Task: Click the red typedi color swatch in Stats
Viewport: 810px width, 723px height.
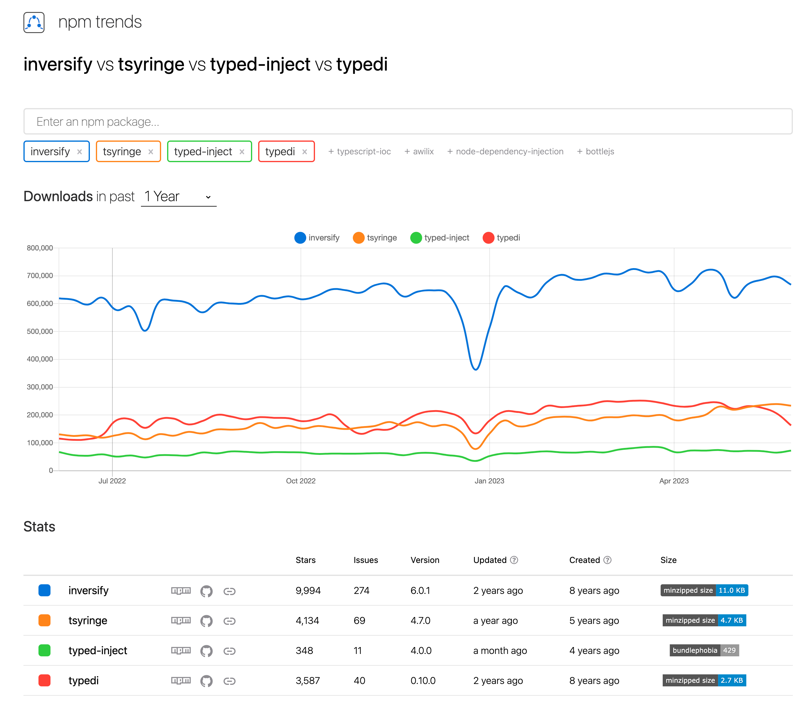Action: 44,680
